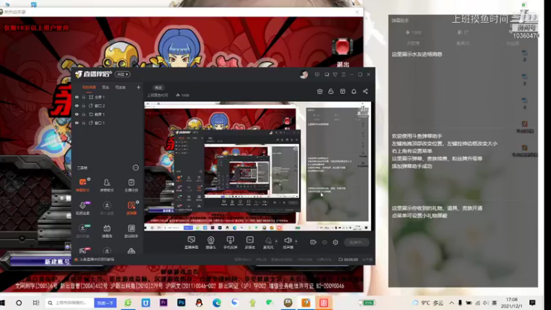Screen dimensions: 551x310
Task: Click the record camera icon near settings gear
Action: click(313, 242)
